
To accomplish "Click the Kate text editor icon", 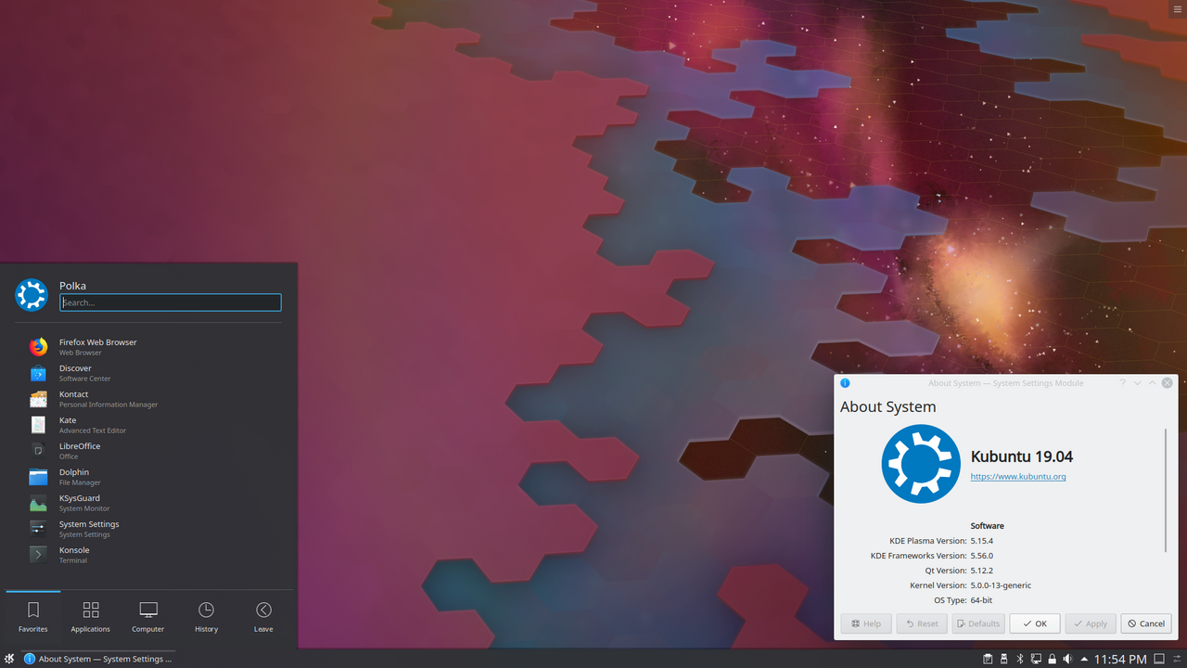I will [x=38, y=425].
